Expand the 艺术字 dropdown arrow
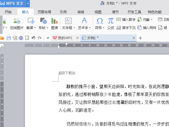Viewport: 169px width, 127px height. click(90, 28)
